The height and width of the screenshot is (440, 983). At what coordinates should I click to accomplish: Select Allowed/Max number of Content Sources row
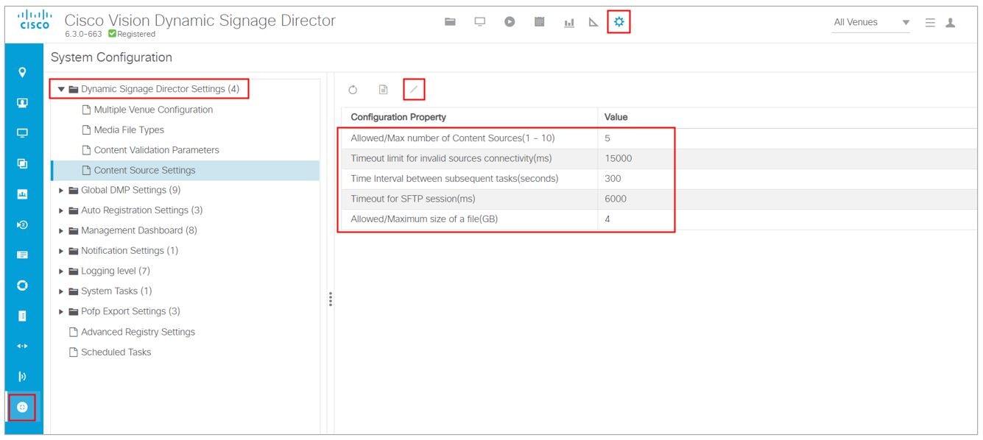pos(659,138)
